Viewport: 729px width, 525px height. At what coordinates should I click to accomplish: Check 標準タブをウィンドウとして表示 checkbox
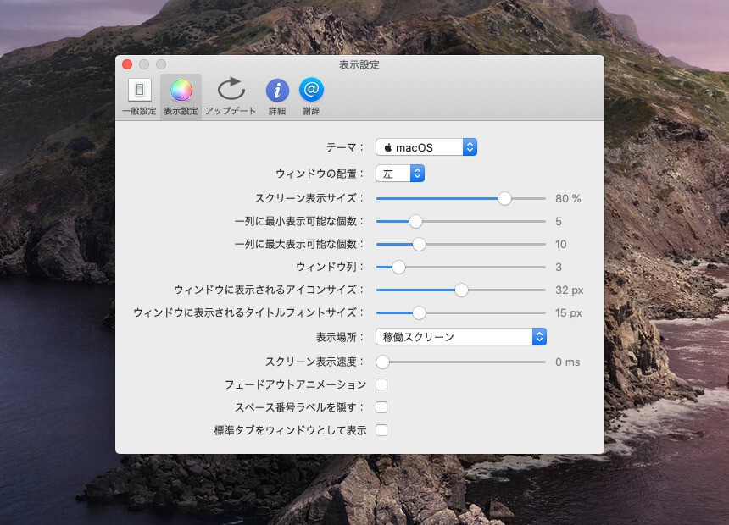point(381,430)
